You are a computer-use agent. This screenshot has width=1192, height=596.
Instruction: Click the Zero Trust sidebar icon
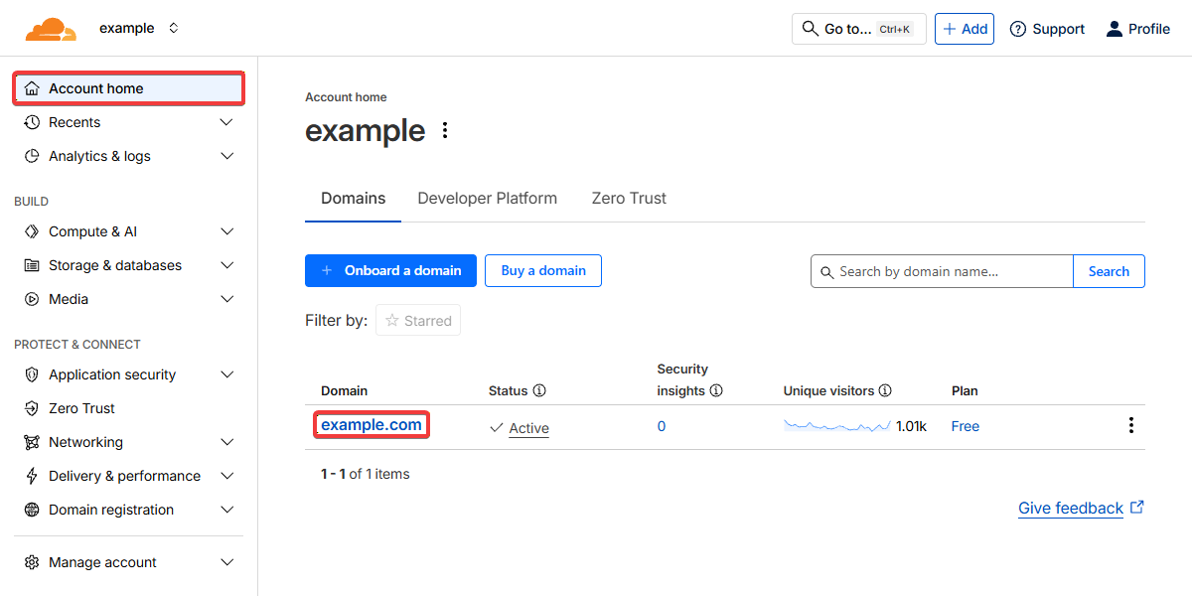(31, 408)
